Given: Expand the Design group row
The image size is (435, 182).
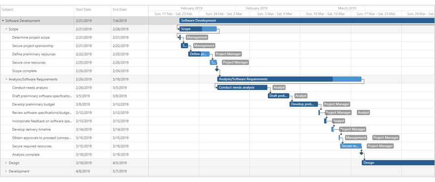Looking at the screenshot, I should (6, 163).
